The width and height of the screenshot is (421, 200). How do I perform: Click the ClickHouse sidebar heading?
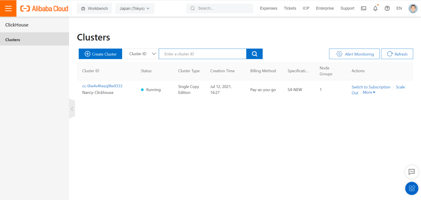pos(17,25)
